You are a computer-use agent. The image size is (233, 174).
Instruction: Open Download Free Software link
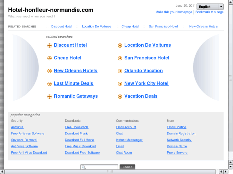tap(82, 153)
